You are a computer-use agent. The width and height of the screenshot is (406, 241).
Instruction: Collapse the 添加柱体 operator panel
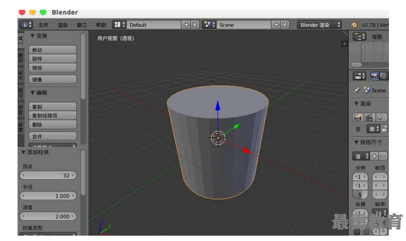pyautogui.click(x=23, y=152)
